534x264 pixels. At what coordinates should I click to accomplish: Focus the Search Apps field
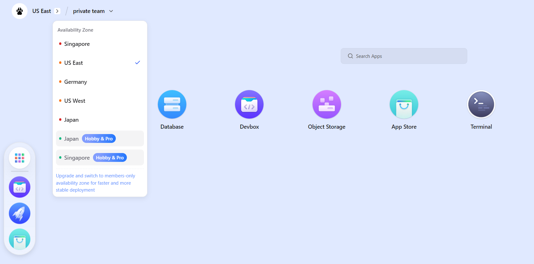coord(404,56)
